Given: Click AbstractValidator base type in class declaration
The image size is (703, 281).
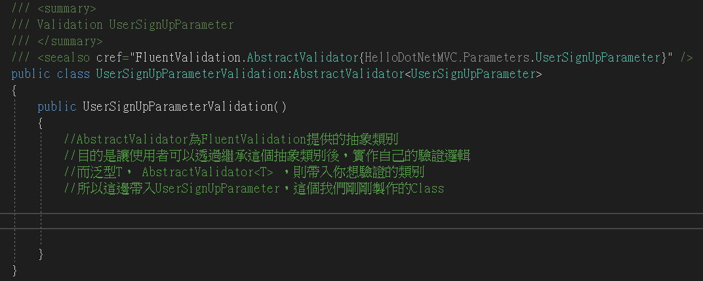Looking at the screenshot, I should coord(348,74).
